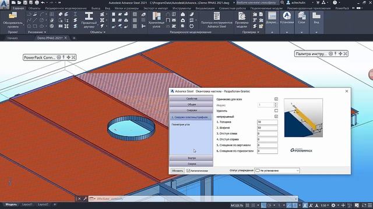Click the command line wrench customization icon
The height and width of the screenshot is (209, 373).
(x=85, y=199)
